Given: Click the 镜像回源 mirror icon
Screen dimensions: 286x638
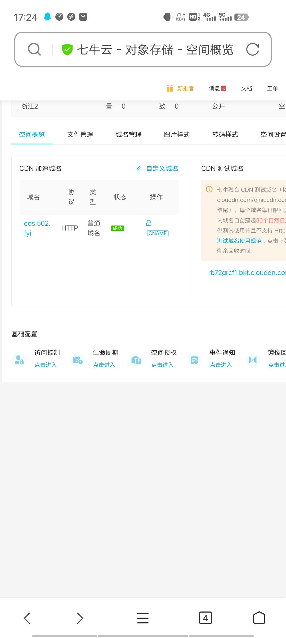Looking at the screenshot, I should pyautogui.click(x=253, y=360).
